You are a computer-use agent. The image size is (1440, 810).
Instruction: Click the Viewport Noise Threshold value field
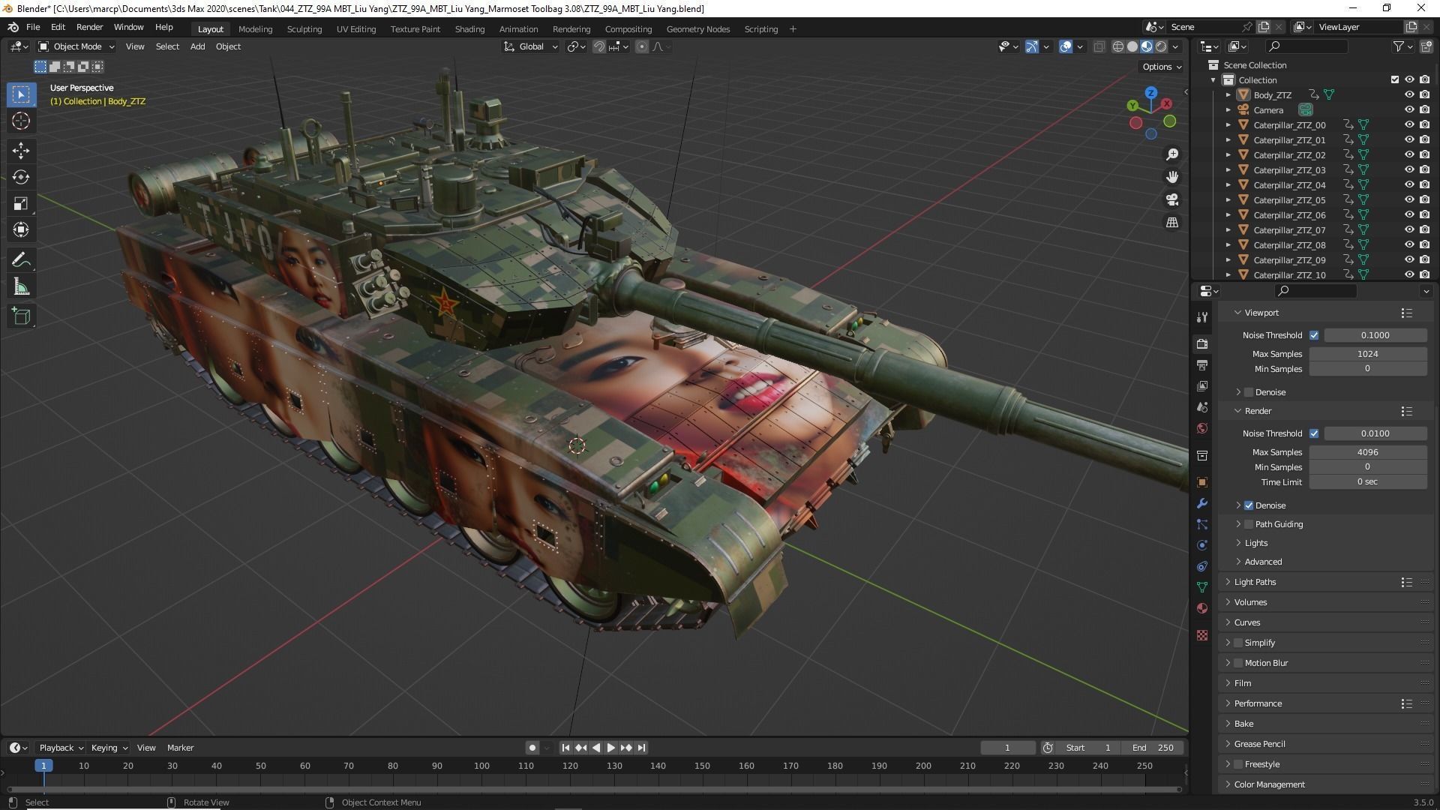click(1375, 335)
